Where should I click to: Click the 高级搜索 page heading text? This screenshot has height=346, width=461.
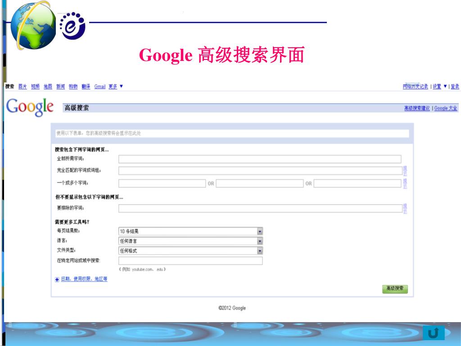(77, 108)
